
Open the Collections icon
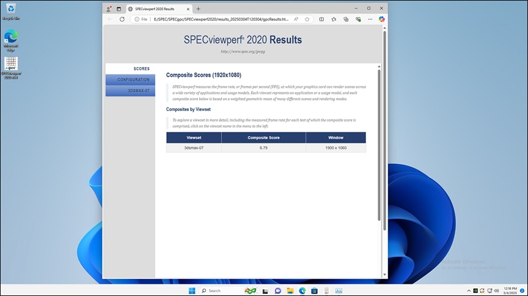[346, 19]
